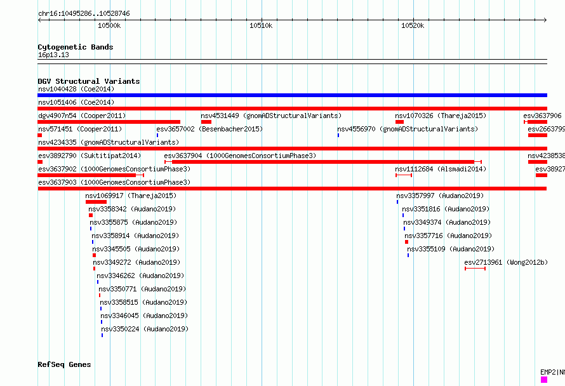The height and width of the screenshot is (386, 565).
Task: Open nsv1112684 (Alsmadi2014) label
Action: pyautogui.click(x=441, y=169)
